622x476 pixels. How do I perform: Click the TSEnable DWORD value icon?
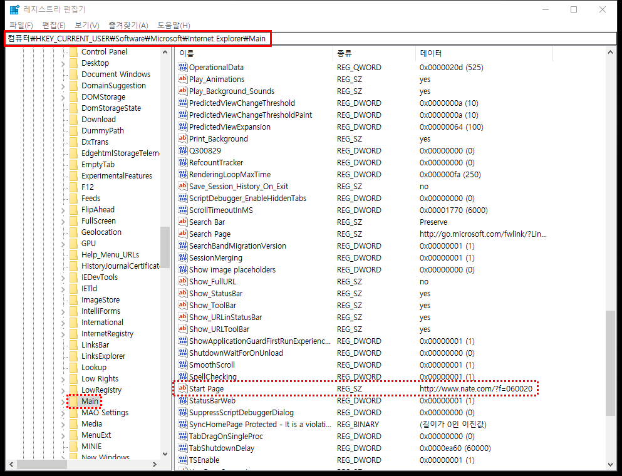pos(182,460)
